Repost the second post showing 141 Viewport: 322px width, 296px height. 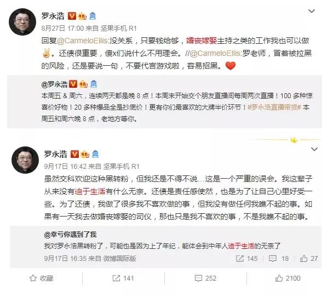pos(123,278)
